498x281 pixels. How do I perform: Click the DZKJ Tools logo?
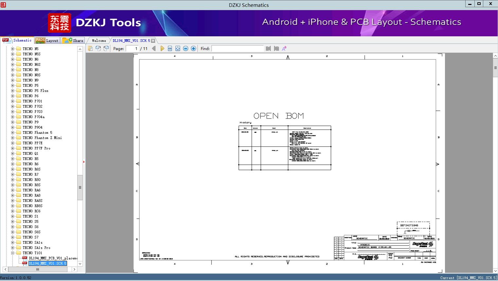click(95, 23)
